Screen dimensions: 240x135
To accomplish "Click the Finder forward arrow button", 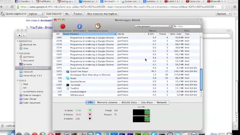I will 24,36.
